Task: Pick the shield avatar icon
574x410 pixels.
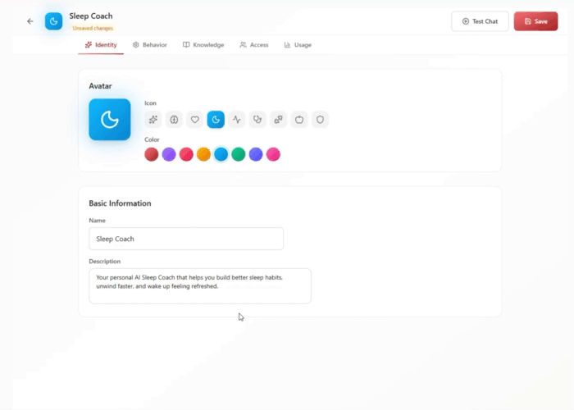Action: coord(321,120)
